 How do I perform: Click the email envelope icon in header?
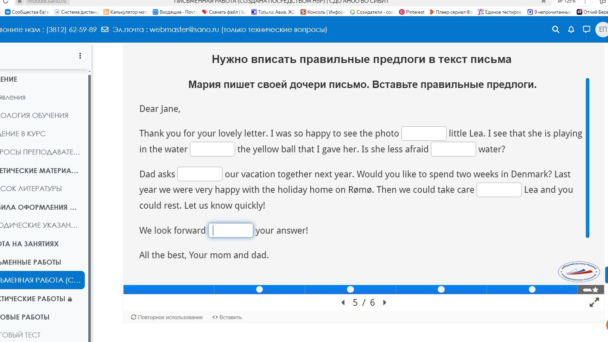[x=105, y=30]
